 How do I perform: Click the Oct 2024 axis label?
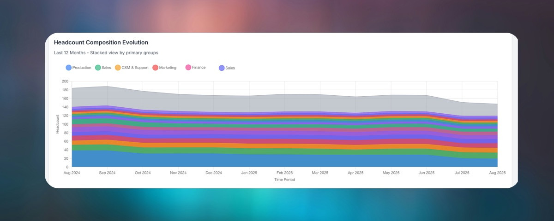click(143, 173)
